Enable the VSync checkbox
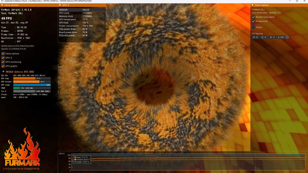308x173 pixels. [x=253, y=27]
